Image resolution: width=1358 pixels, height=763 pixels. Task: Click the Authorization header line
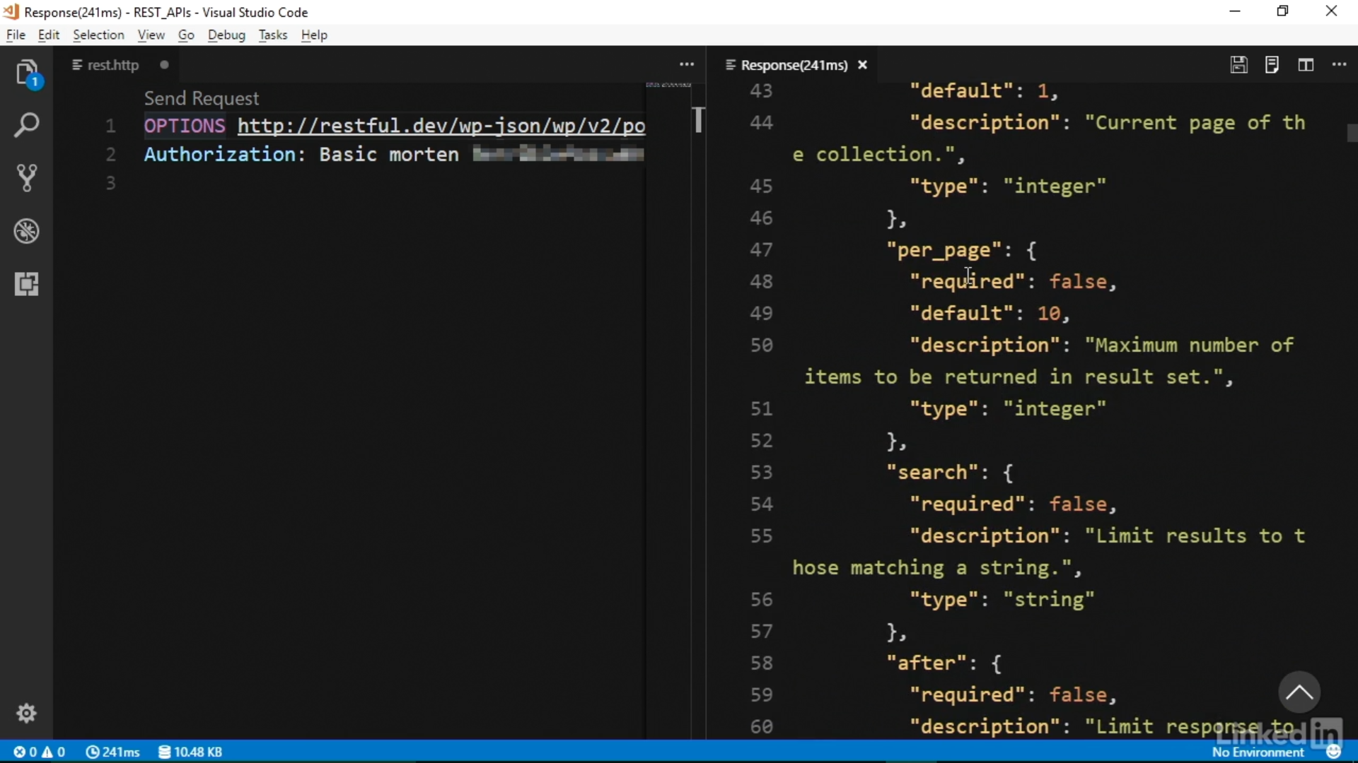click(x=394, y=154)
